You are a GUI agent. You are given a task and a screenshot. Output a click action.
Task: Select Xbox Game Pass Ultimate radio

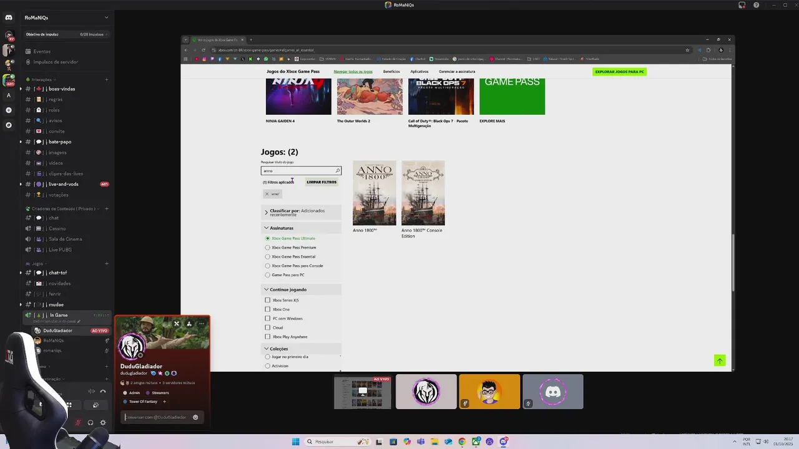pos(268,238)
